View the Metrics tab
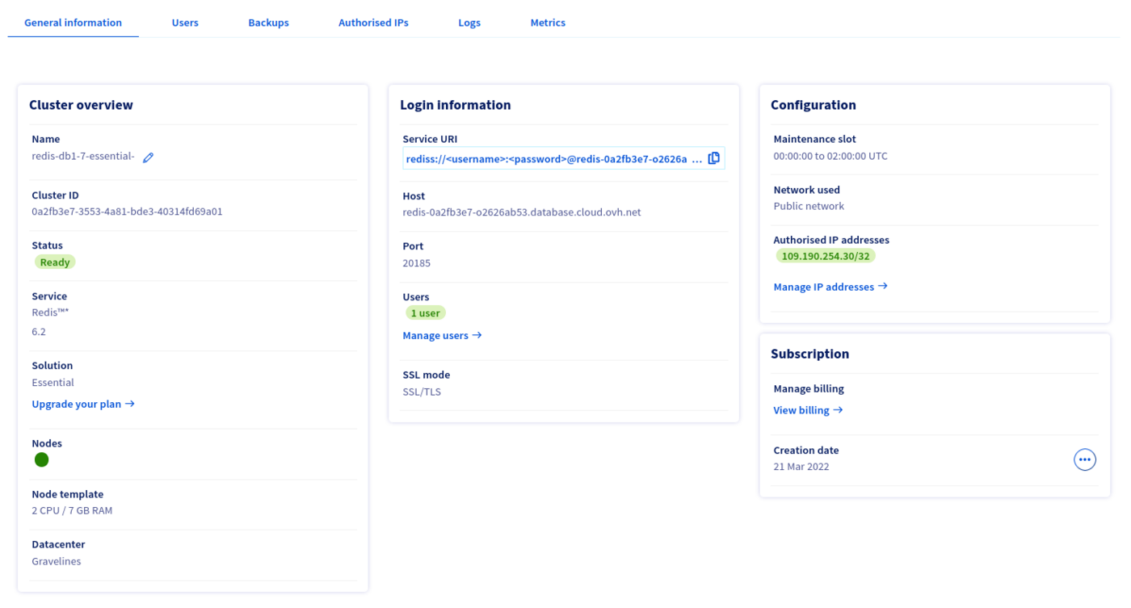This screenshot has width=1131, height=608. pyautogui.click(x=548, y=23)
